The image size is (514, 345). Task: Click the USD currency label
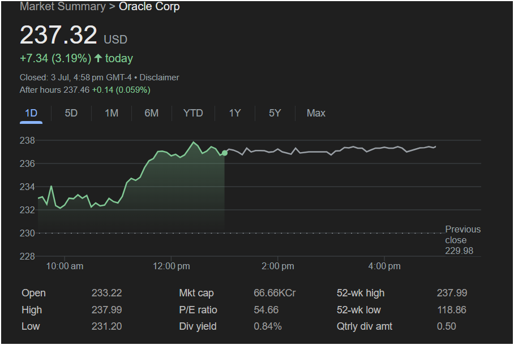point(115,40)
